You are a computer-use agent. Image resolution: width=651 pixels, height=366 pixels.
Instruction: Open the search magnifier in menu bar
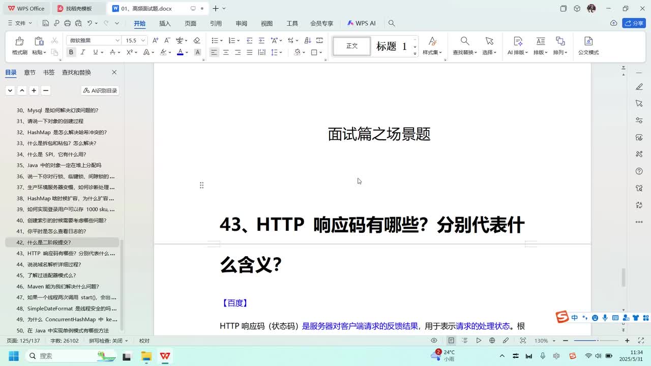click(392, 23)
